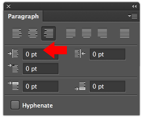Open the Paragraph panel flyout menu
This screenshot has height=119, width=143.
pyautogui.click(x=133, y=16)
